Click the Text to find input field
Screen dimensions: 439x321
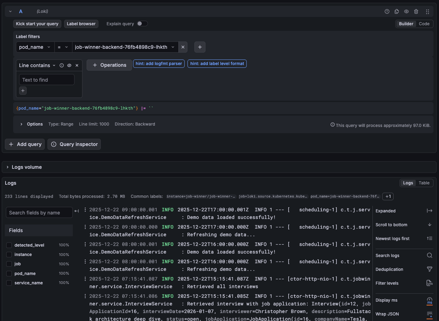pyautogui.click(x=47, y=80)
